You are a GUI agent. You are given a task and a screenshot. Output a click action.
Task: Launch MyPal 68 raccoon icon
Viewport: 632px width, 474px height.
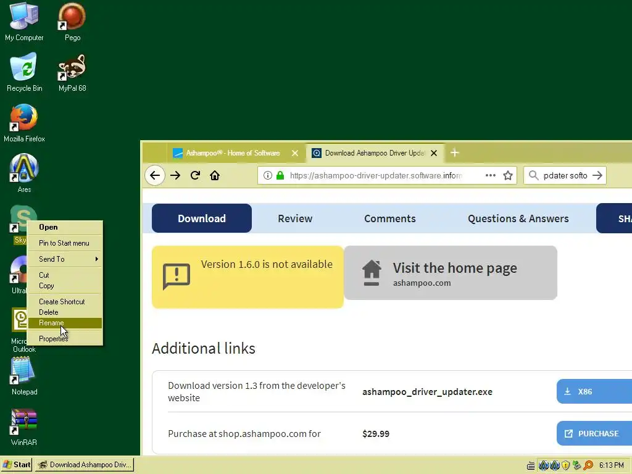pos(72,73)
